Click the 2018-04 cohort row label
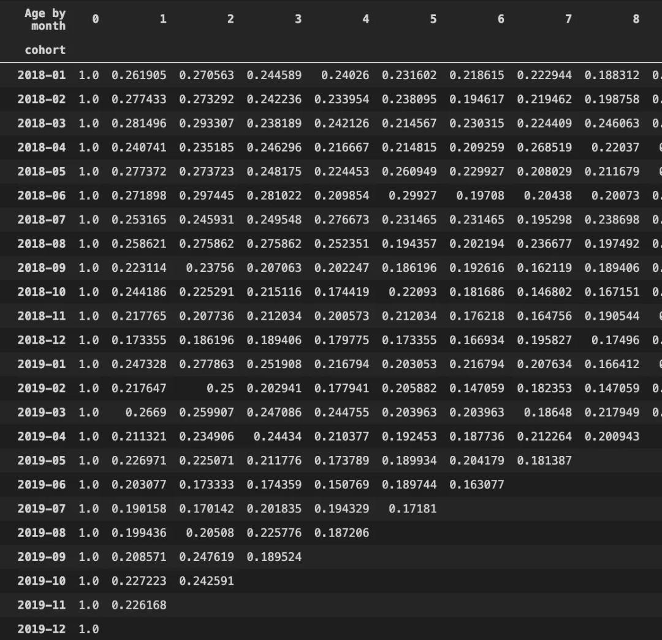 pos(42,147)
